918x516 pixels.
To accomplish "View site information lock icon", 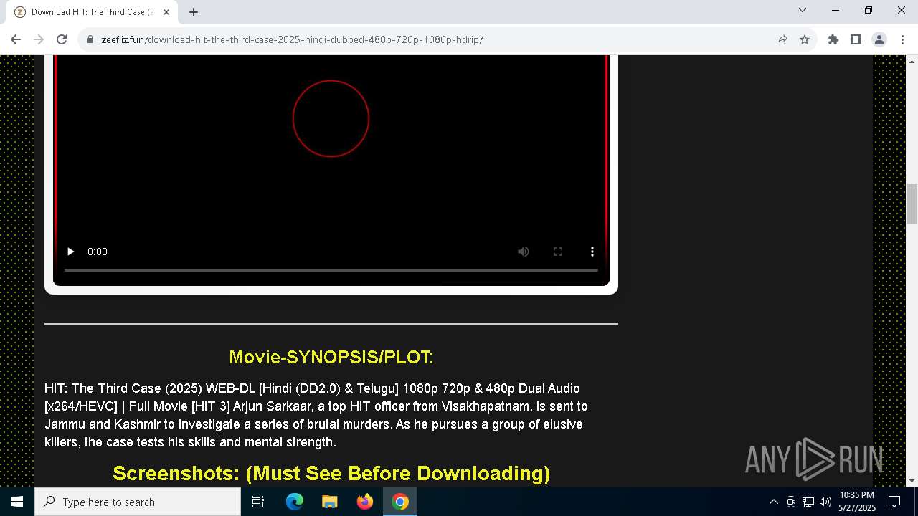I will point(90,39).
